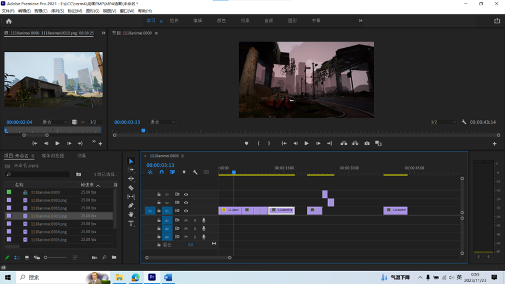
Task: Open the 文件(F) menu
Action: click(8, 11)
